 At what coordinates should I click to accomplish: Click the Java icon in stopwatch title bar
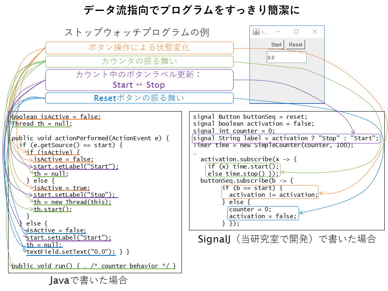pos(256,32)
